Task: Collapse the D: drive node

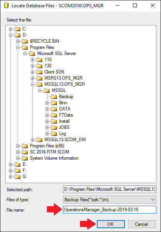Action: (10, 35)
